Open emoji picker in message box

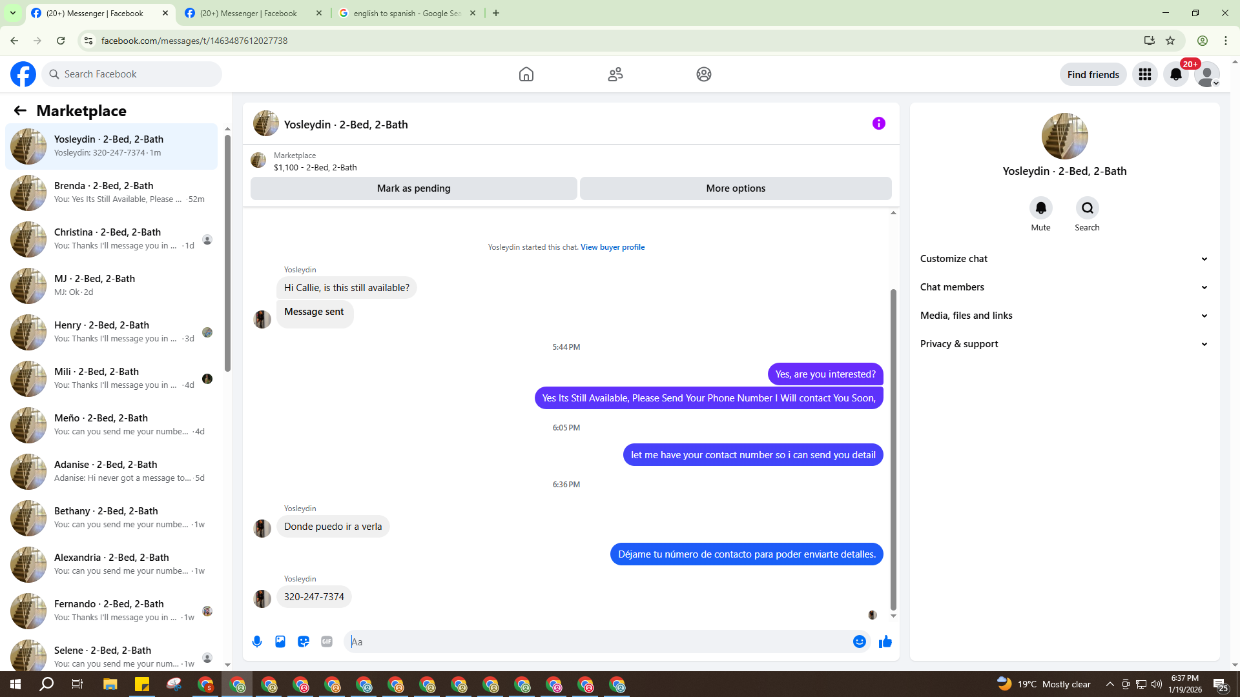(x=859, y=641)
